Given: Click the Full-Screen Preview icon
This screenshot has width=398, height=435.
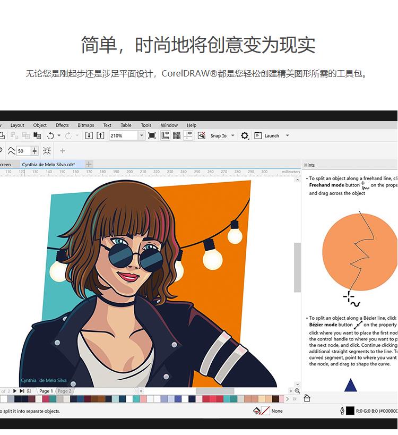Looking at the screenshot, I should coord(152,135).
